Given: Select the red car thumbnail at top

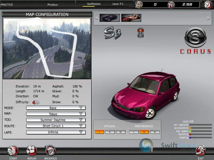Looking at the screenshot, I should (131, 18).
